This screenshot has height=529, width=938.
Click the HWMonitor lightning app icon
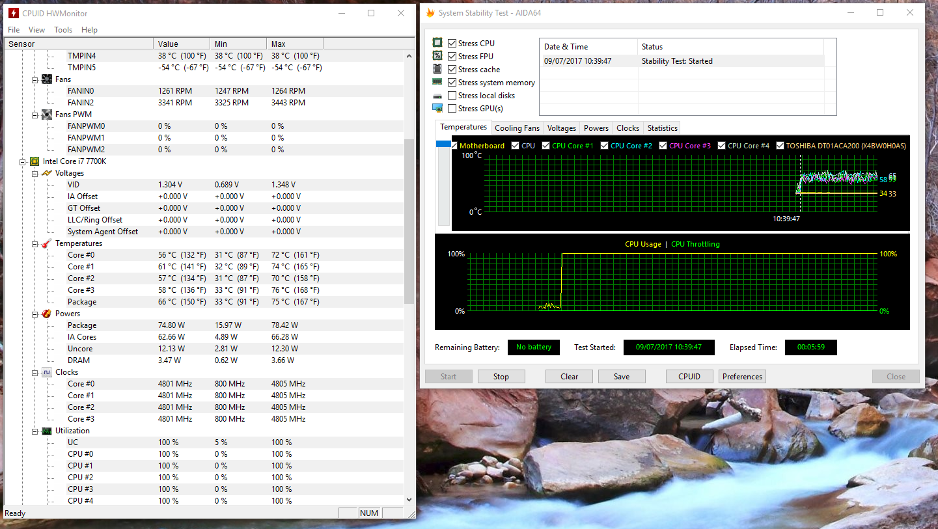coord(13,13)
